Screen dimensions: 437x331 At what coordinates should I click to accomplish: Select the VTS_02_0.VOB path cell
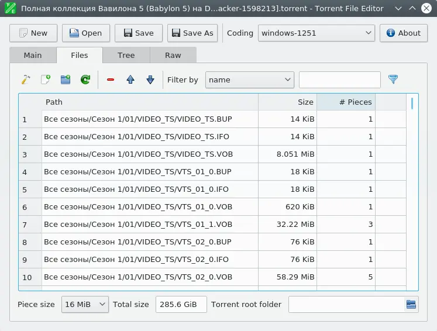pyautogui.click(x=150, y=277)
